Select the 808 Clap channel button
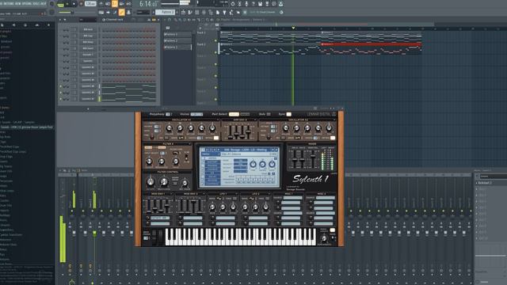The image size is (507, 285). click(88, 36)
